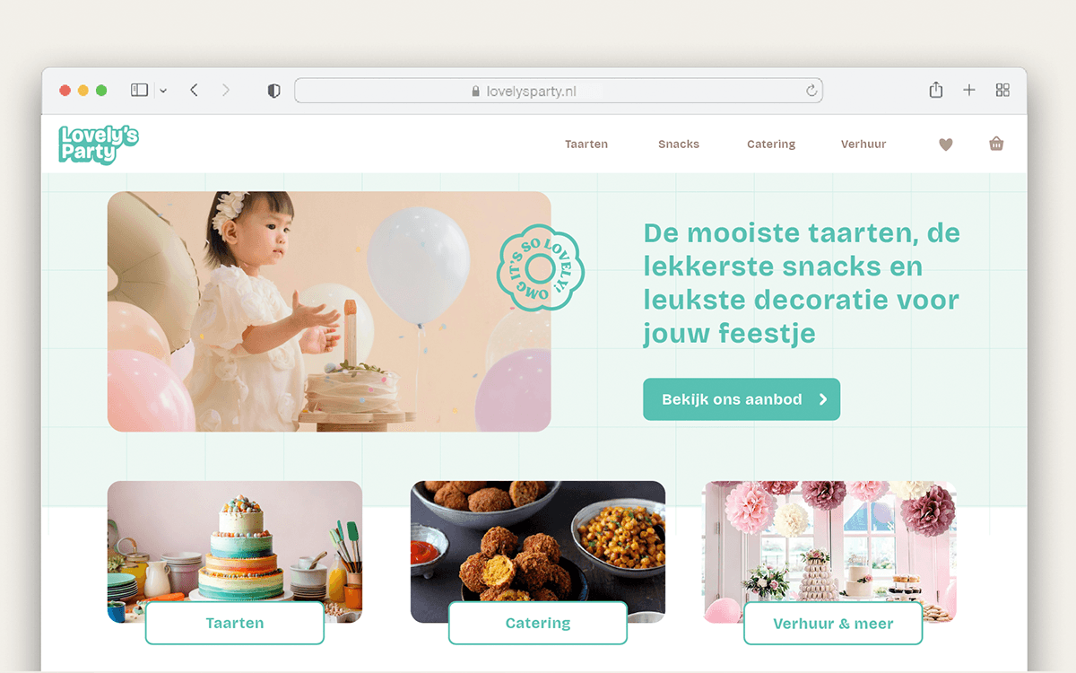Select Catering in the navigation bar
The width and height of the screenshot is (1076, 673).
(x=771, y=144)
